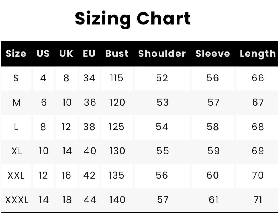The image size is (278, 213).
Task: Select the Size column header
Action: pos(16,54)
